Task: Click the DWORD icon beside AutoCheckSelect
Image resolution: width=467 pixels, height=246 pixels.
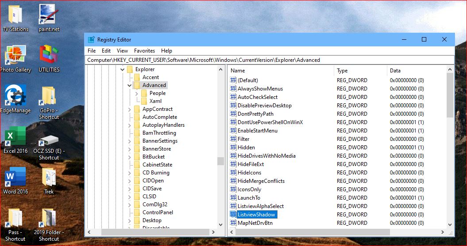Action: [x=233, y=97]
